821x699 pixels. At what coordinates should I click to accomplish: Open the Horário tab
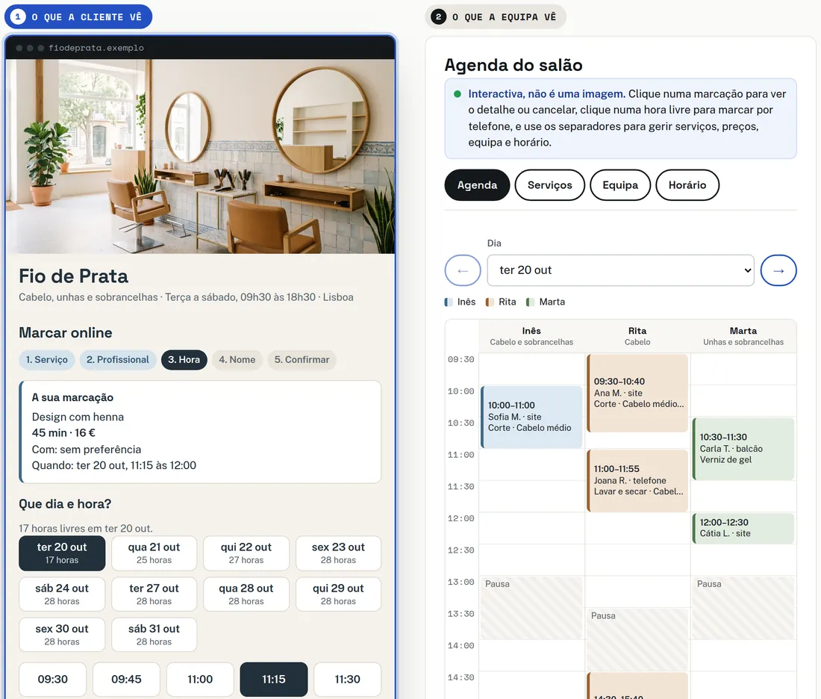pyautogui.click(x=687, y=185)
